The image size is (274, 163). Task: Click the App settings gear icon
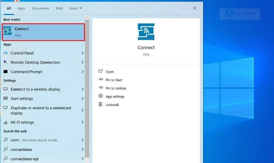[101, 96]
